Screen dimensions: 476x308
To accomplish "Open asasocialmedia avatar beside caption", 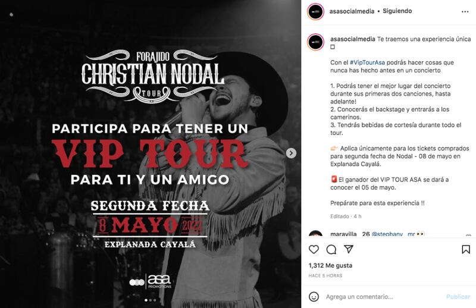I will (x=315, y=42).
